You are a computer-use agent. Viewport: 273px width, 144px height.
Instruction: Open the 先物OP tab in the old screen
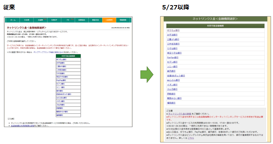tap(54, 20)
